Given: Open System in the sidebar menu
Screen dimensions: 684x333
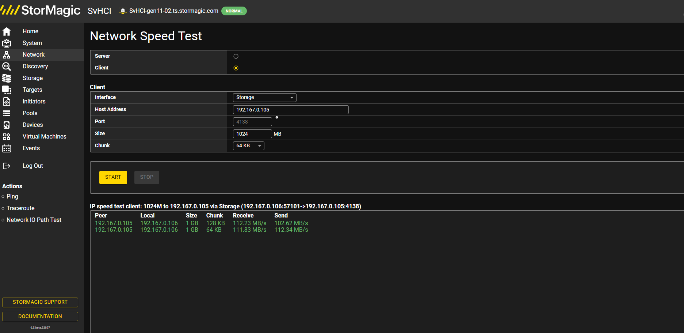Looking at the screenshot, I should tap(32, 43).
